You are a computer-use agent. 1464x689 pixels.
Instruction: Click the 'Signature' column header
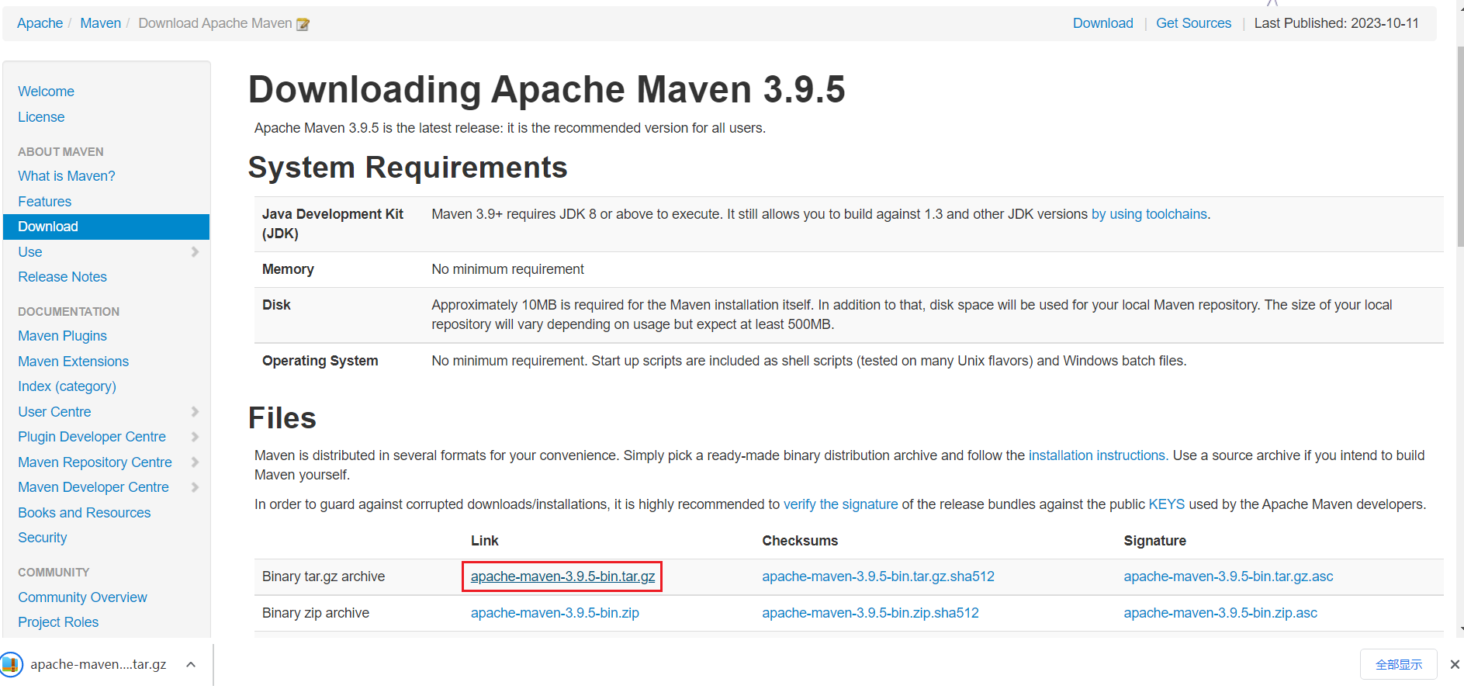click(x=1154, y=541)
